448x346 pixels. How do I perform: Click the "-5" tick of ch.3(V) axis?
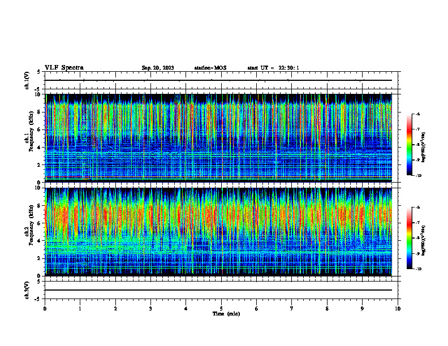point(38,299)
